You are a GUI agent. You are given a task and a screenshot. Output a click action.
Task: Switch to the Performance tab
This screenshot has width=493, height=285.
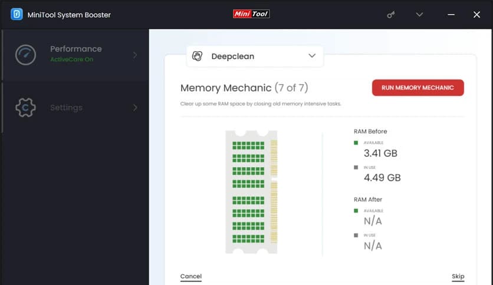(75, 49)
